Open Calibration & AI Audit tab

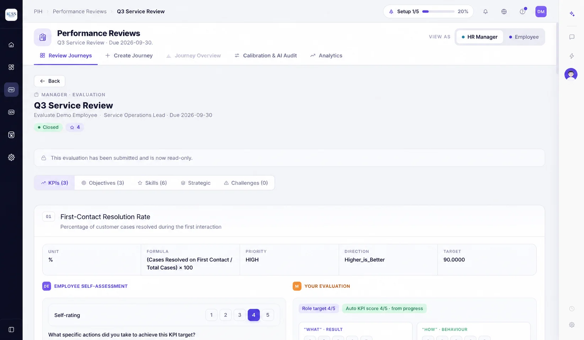tap(266, 55)
